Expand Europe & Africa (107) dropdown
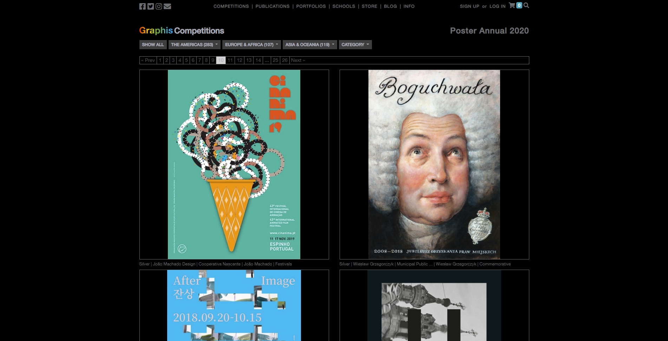668x341 pixels. 251,45
